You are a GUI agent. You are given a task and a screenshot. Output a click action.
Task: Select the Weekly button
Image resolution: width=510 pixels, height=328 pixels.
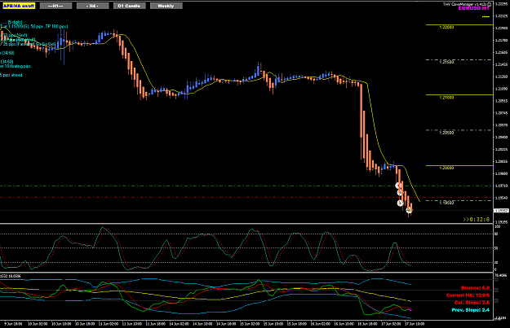tap(166, 6)
